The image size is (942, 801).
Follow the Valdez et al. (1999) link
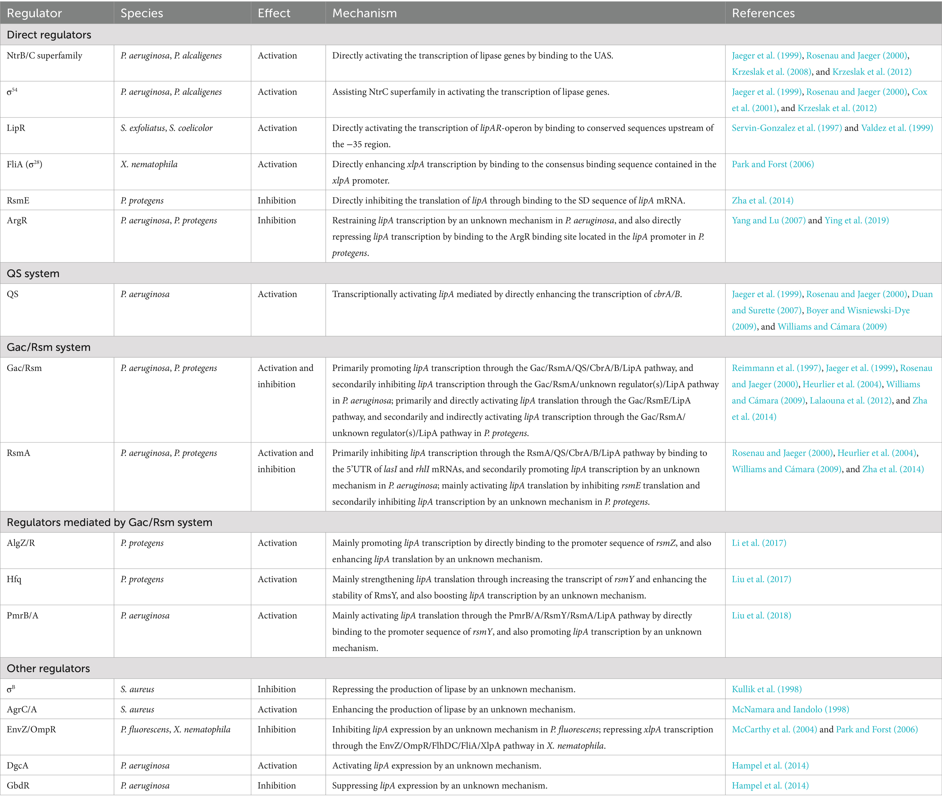(x=896, y=128)
